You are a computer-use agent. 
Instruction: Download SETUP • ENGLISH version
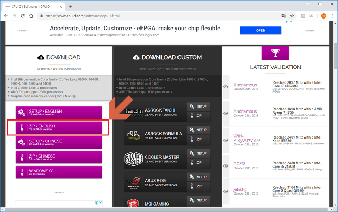coord(59,112)
